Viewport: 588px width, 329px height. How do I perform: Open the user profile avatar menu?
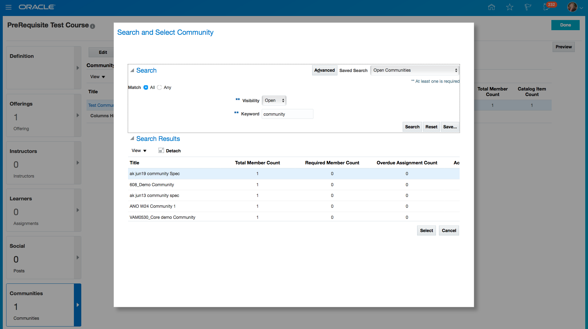pos(573,7)
